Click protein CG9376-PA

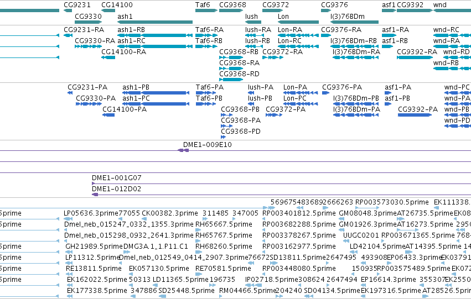(342, 87)
